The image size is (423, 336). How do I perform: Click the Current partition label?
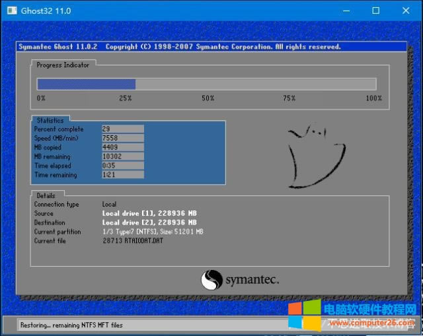58,232
